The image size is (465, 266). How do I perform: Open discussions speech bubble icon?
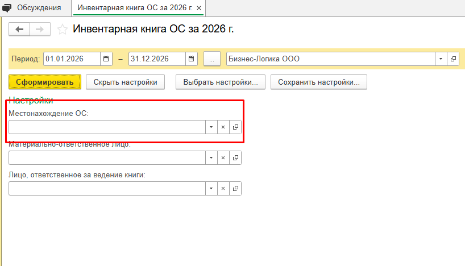(x=6, y=8)
